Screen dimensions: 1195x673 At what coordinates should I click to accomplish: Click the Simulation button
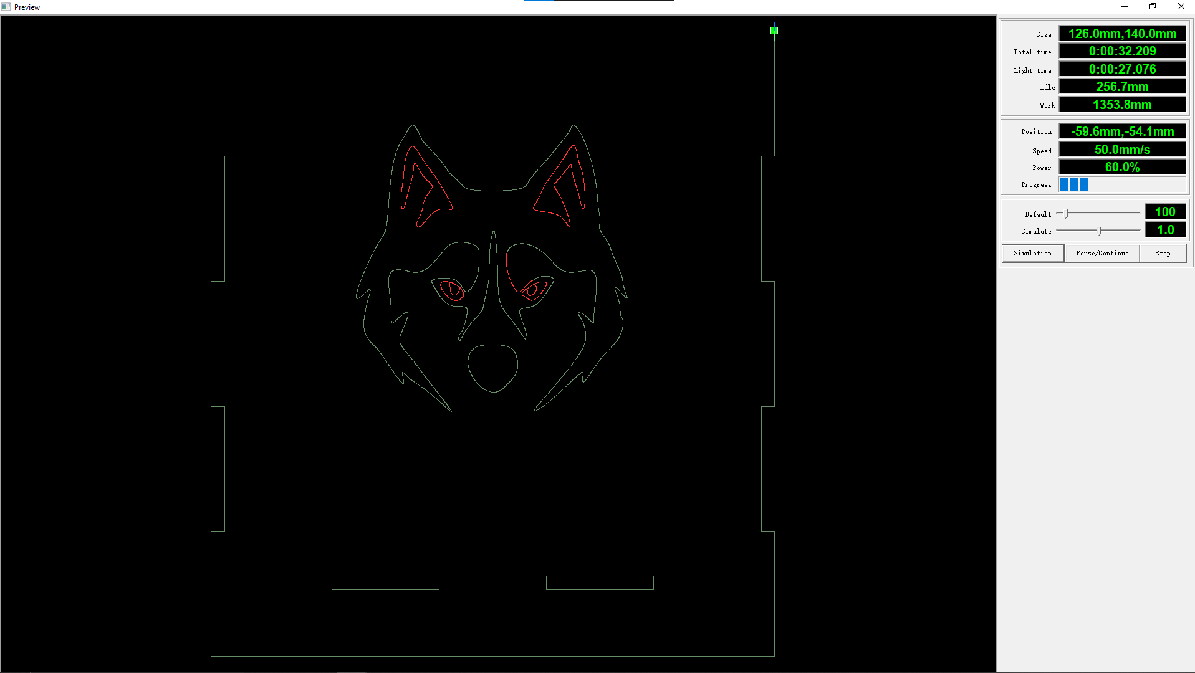pos(1032,253)
